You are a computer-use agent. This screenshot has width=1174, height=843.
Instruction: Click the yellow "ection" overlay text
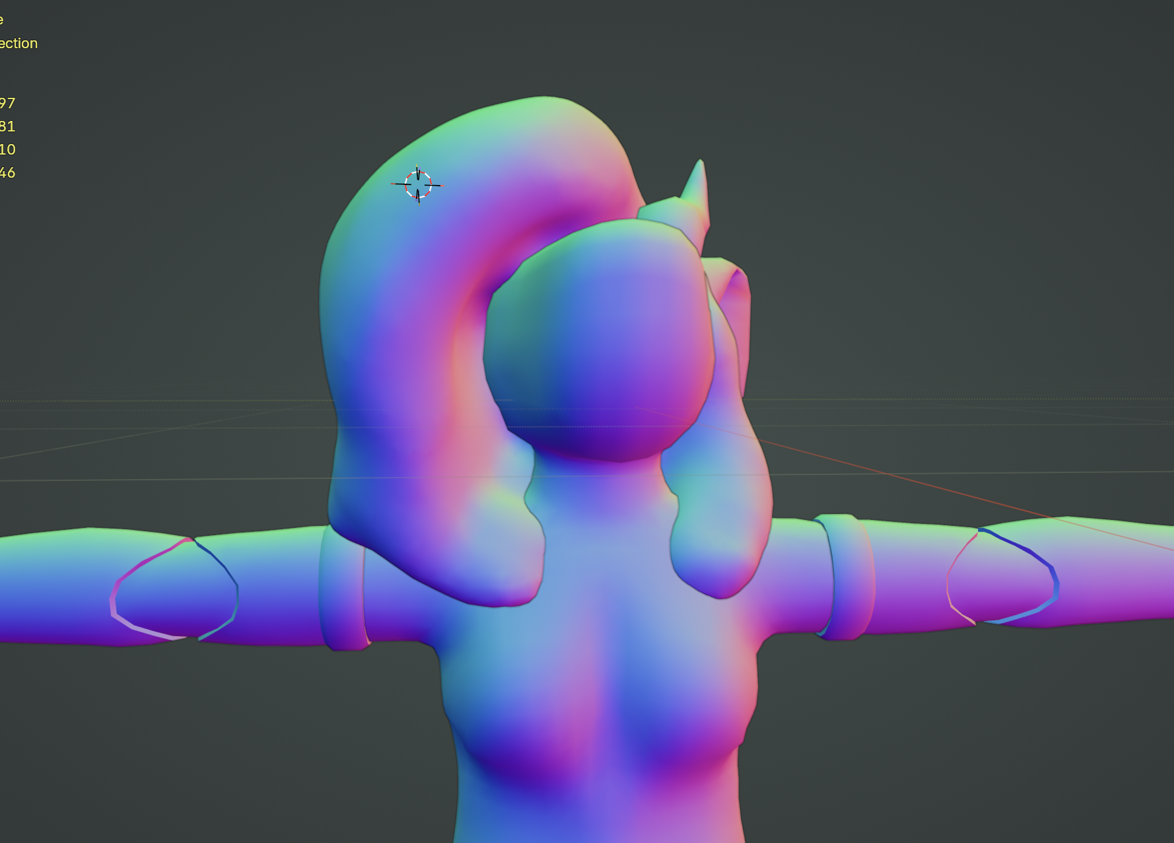[x=18, y=44]
